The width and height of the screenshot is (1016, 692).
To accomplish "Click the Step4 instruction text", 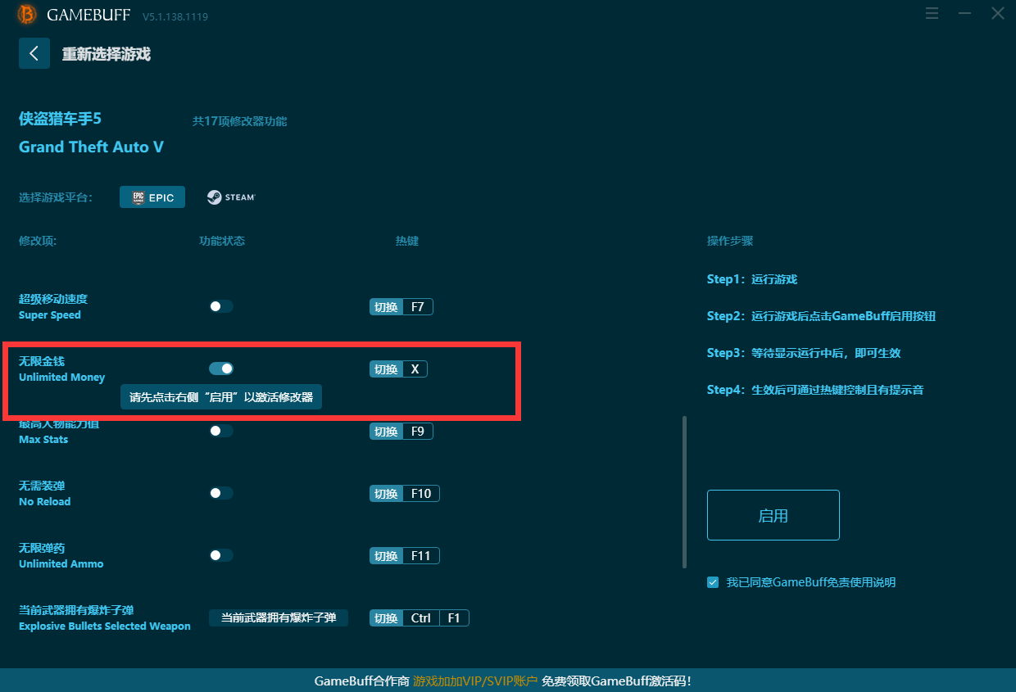I will point(815,390).
